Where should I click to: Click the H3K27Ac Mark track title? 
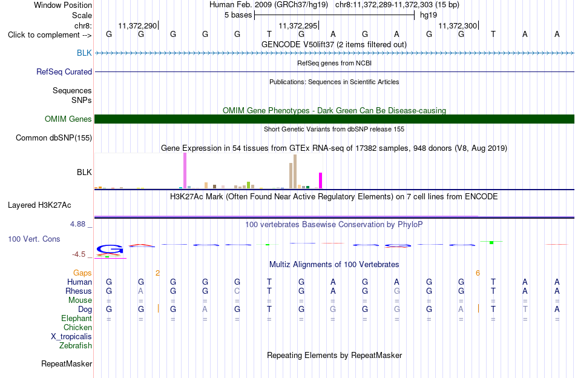tap(334, 197)
